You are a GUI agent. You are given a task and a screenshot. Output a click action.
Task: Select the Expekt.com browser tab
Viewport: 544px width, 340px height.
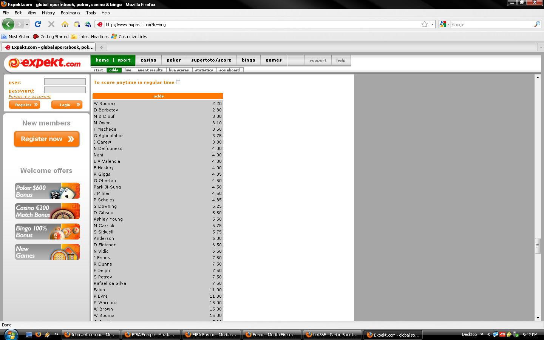49,47
